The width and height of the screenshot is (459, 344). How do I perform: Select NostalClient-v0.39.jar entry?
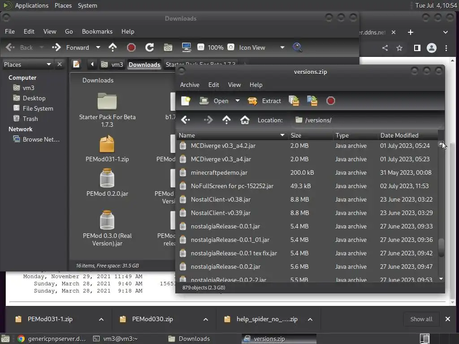[307, 213]
